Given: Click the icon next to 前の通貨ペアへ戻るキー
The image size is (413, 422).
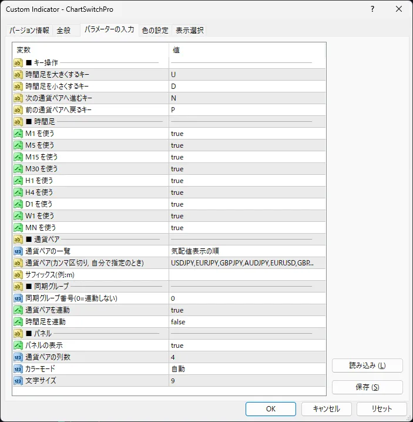Looking at the screenshot, I should [x=18, y=110].
